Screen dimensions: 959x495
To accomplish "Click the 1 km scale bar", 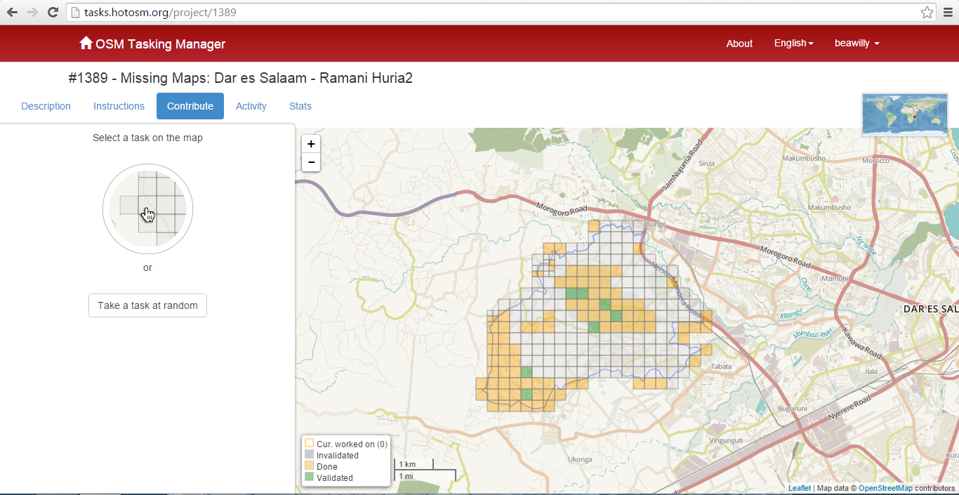I will pyautogui.click(x=414, y=464).
